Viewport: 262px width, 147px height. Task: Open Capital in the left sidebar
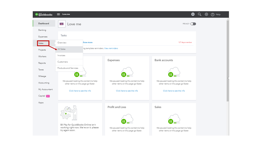pyautogui.click(x=42, y=96)
